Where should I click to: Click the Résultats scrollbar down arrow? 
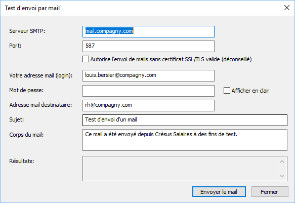(x=282, y=176)
